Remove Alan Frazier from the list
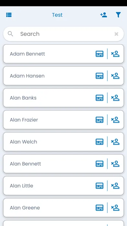127x226 pixels. click(115, 120)
